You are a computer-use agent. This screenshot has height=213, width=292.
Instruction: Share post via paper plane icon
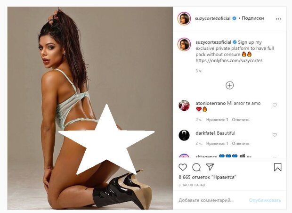pos(210,167)
